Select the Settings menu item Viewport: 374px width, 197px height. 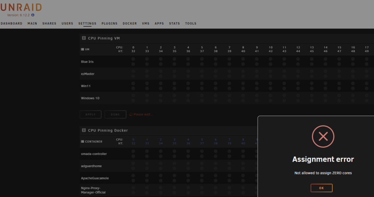coord(87,23)
